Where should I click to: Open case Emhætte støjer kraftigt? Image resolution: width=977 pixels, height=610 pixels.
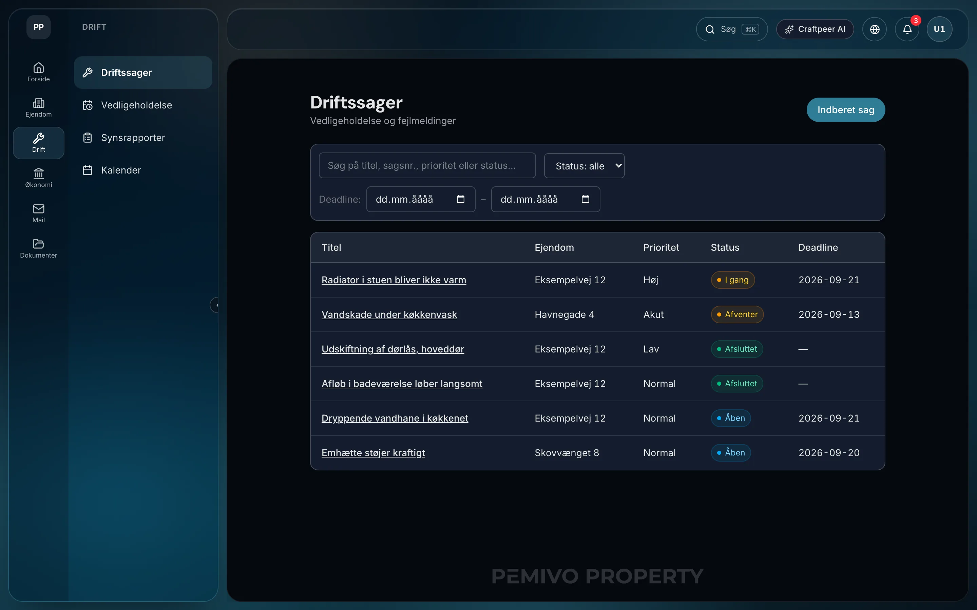click(x=373, y=453)
